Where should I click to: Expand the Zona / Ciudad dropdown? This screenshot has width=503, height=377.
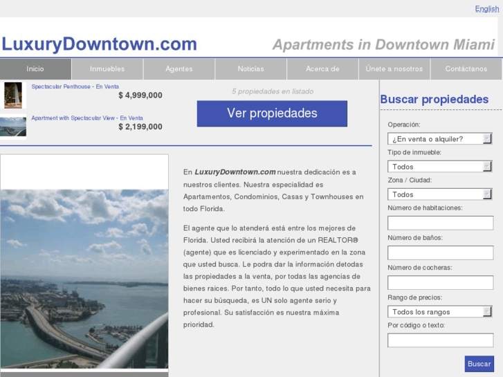click(x=440, y=194)
